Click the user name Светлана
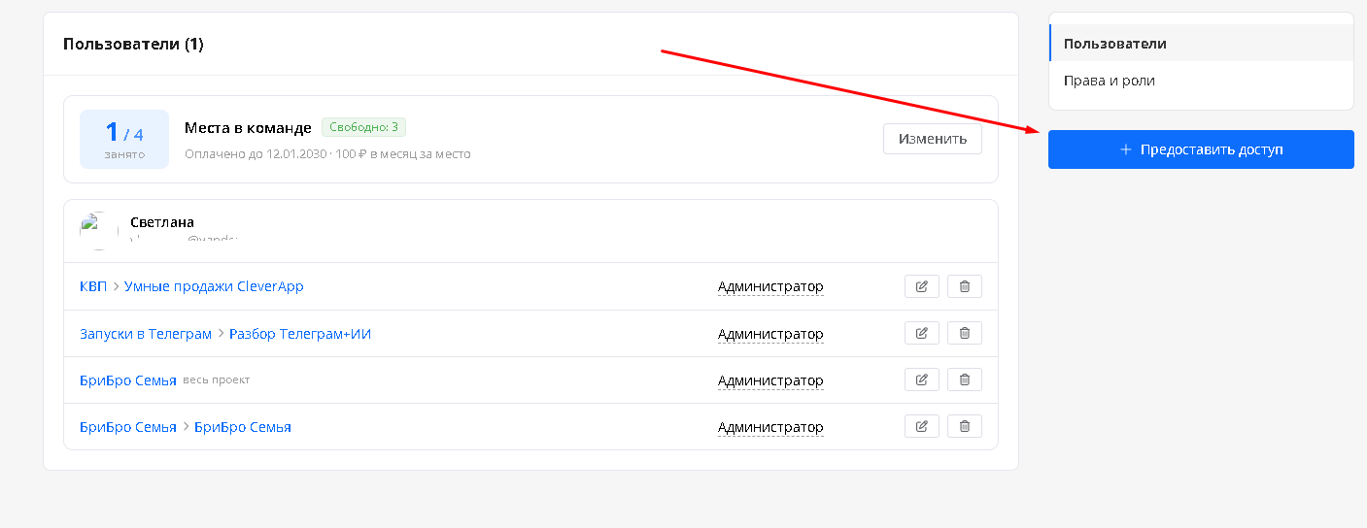Image resolution: width=1367 pixels, height=528 pixels. 162,222
